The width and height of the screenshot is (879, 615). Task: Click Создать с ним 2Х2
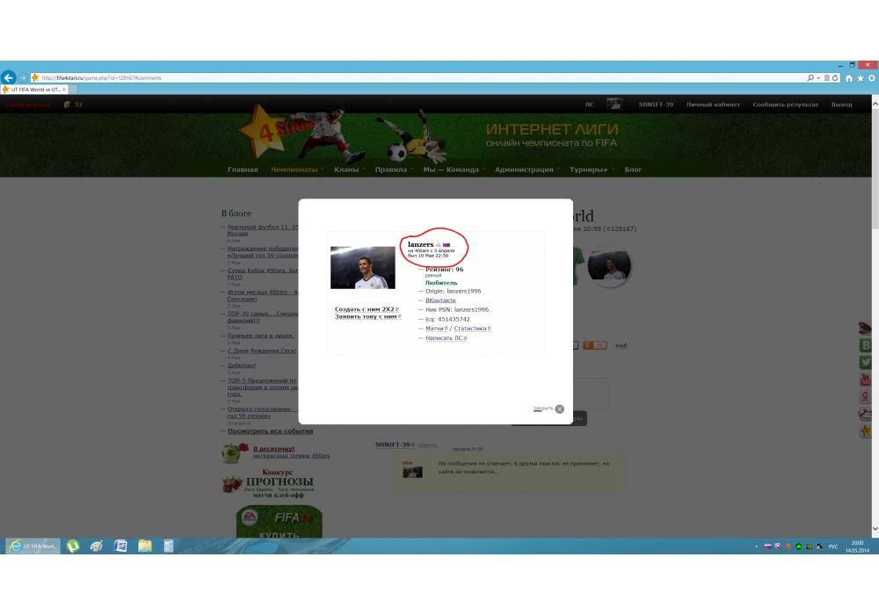click(366, 309)
